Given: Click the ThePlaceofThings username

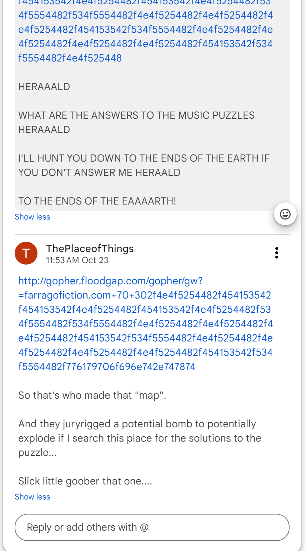Looking at the screenshot, I should coord(90,249).
